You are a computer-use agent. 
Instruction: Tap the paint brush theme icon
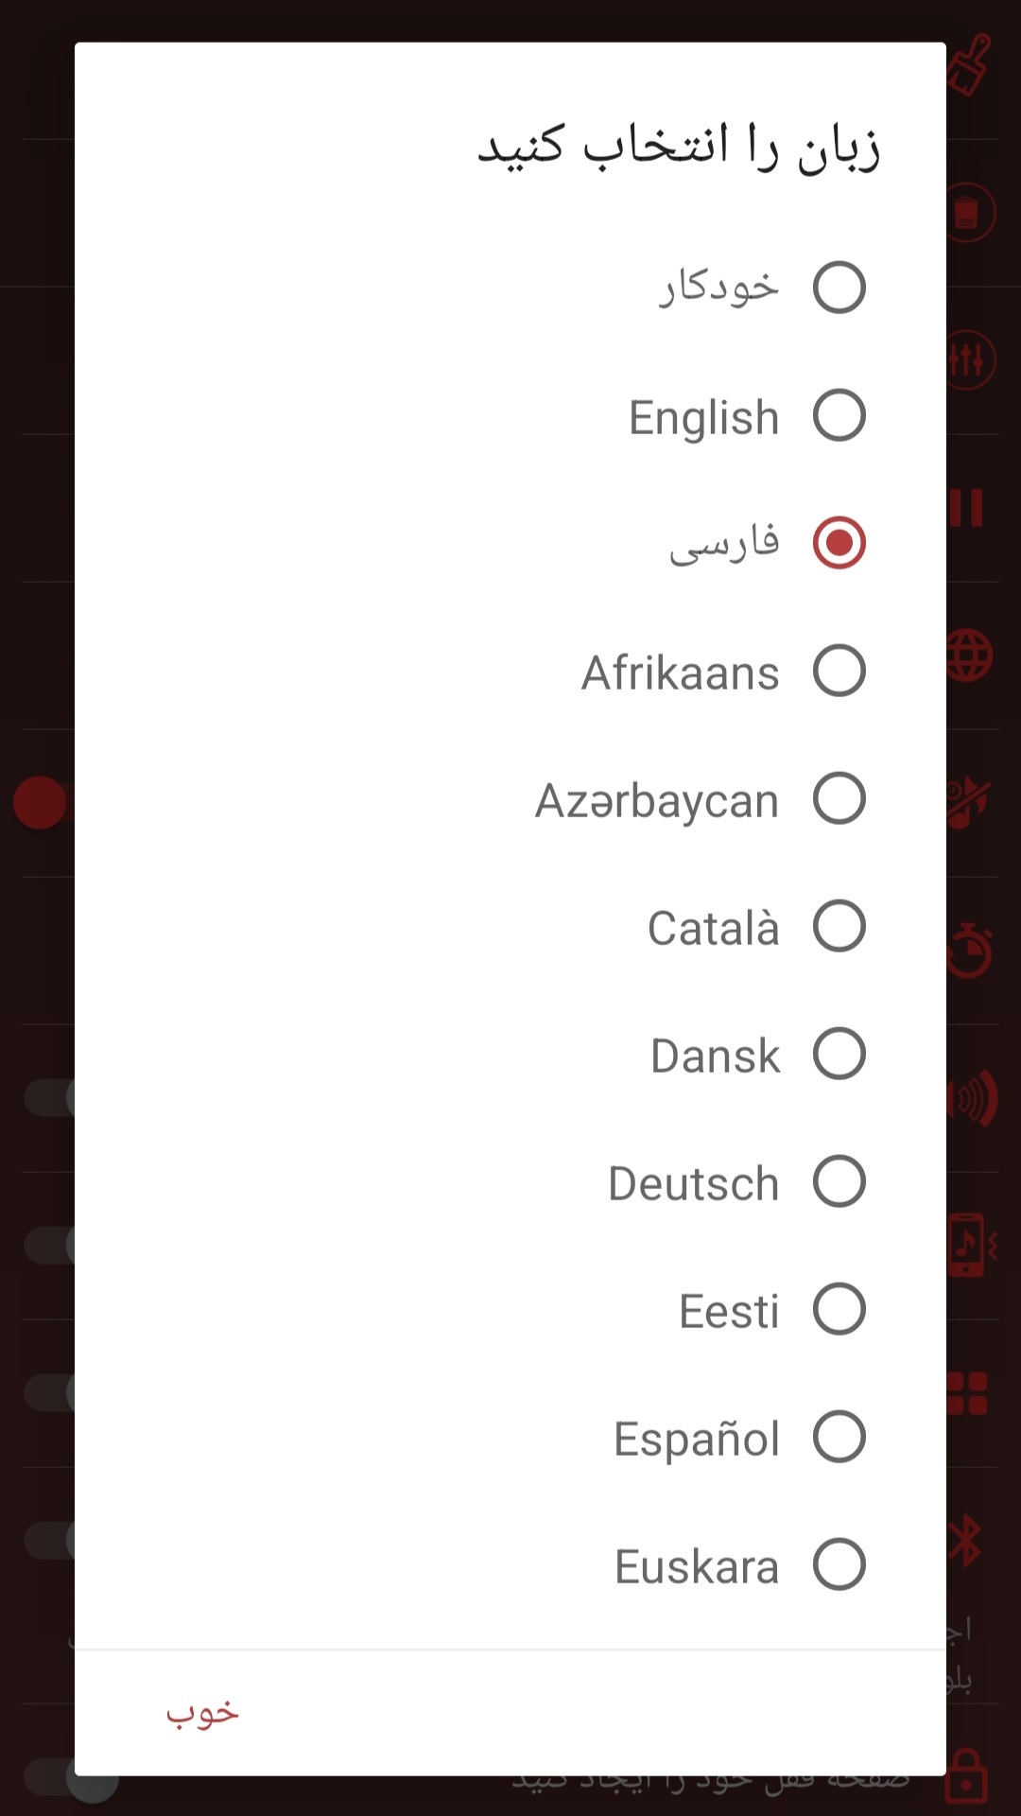coord(970,64)
